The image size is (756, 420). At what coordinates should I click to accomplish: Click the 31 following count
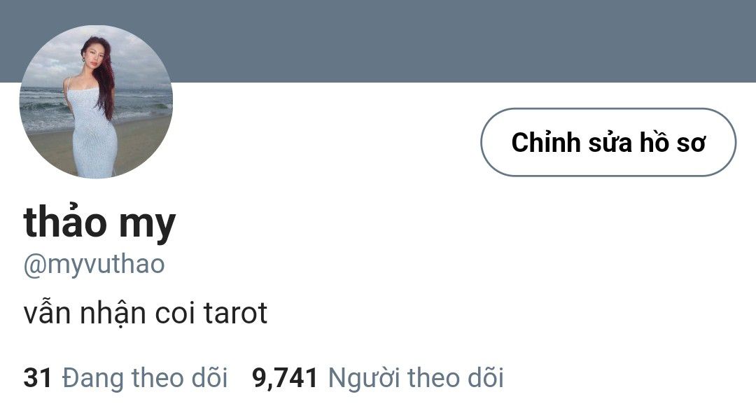pos(37,377)
